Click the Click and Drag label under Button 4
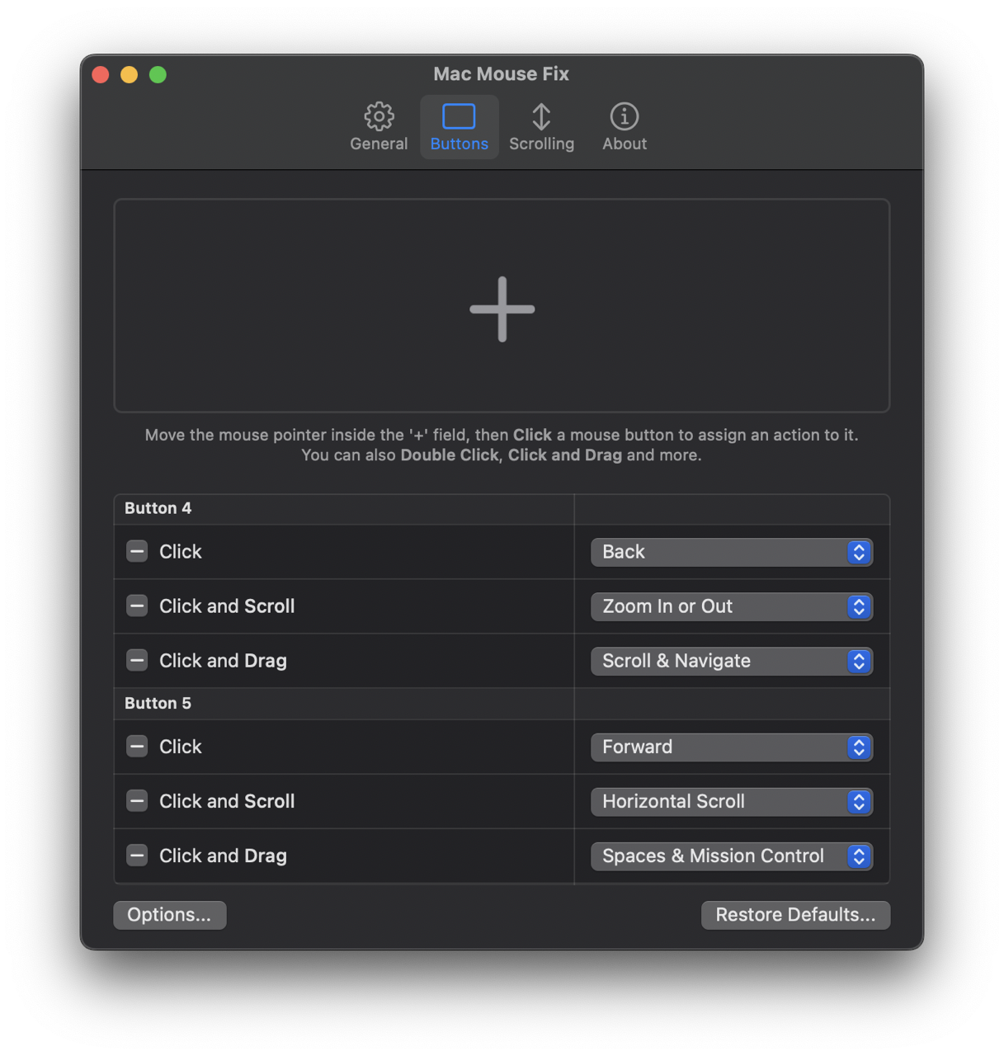 click(x=223, y=660)
